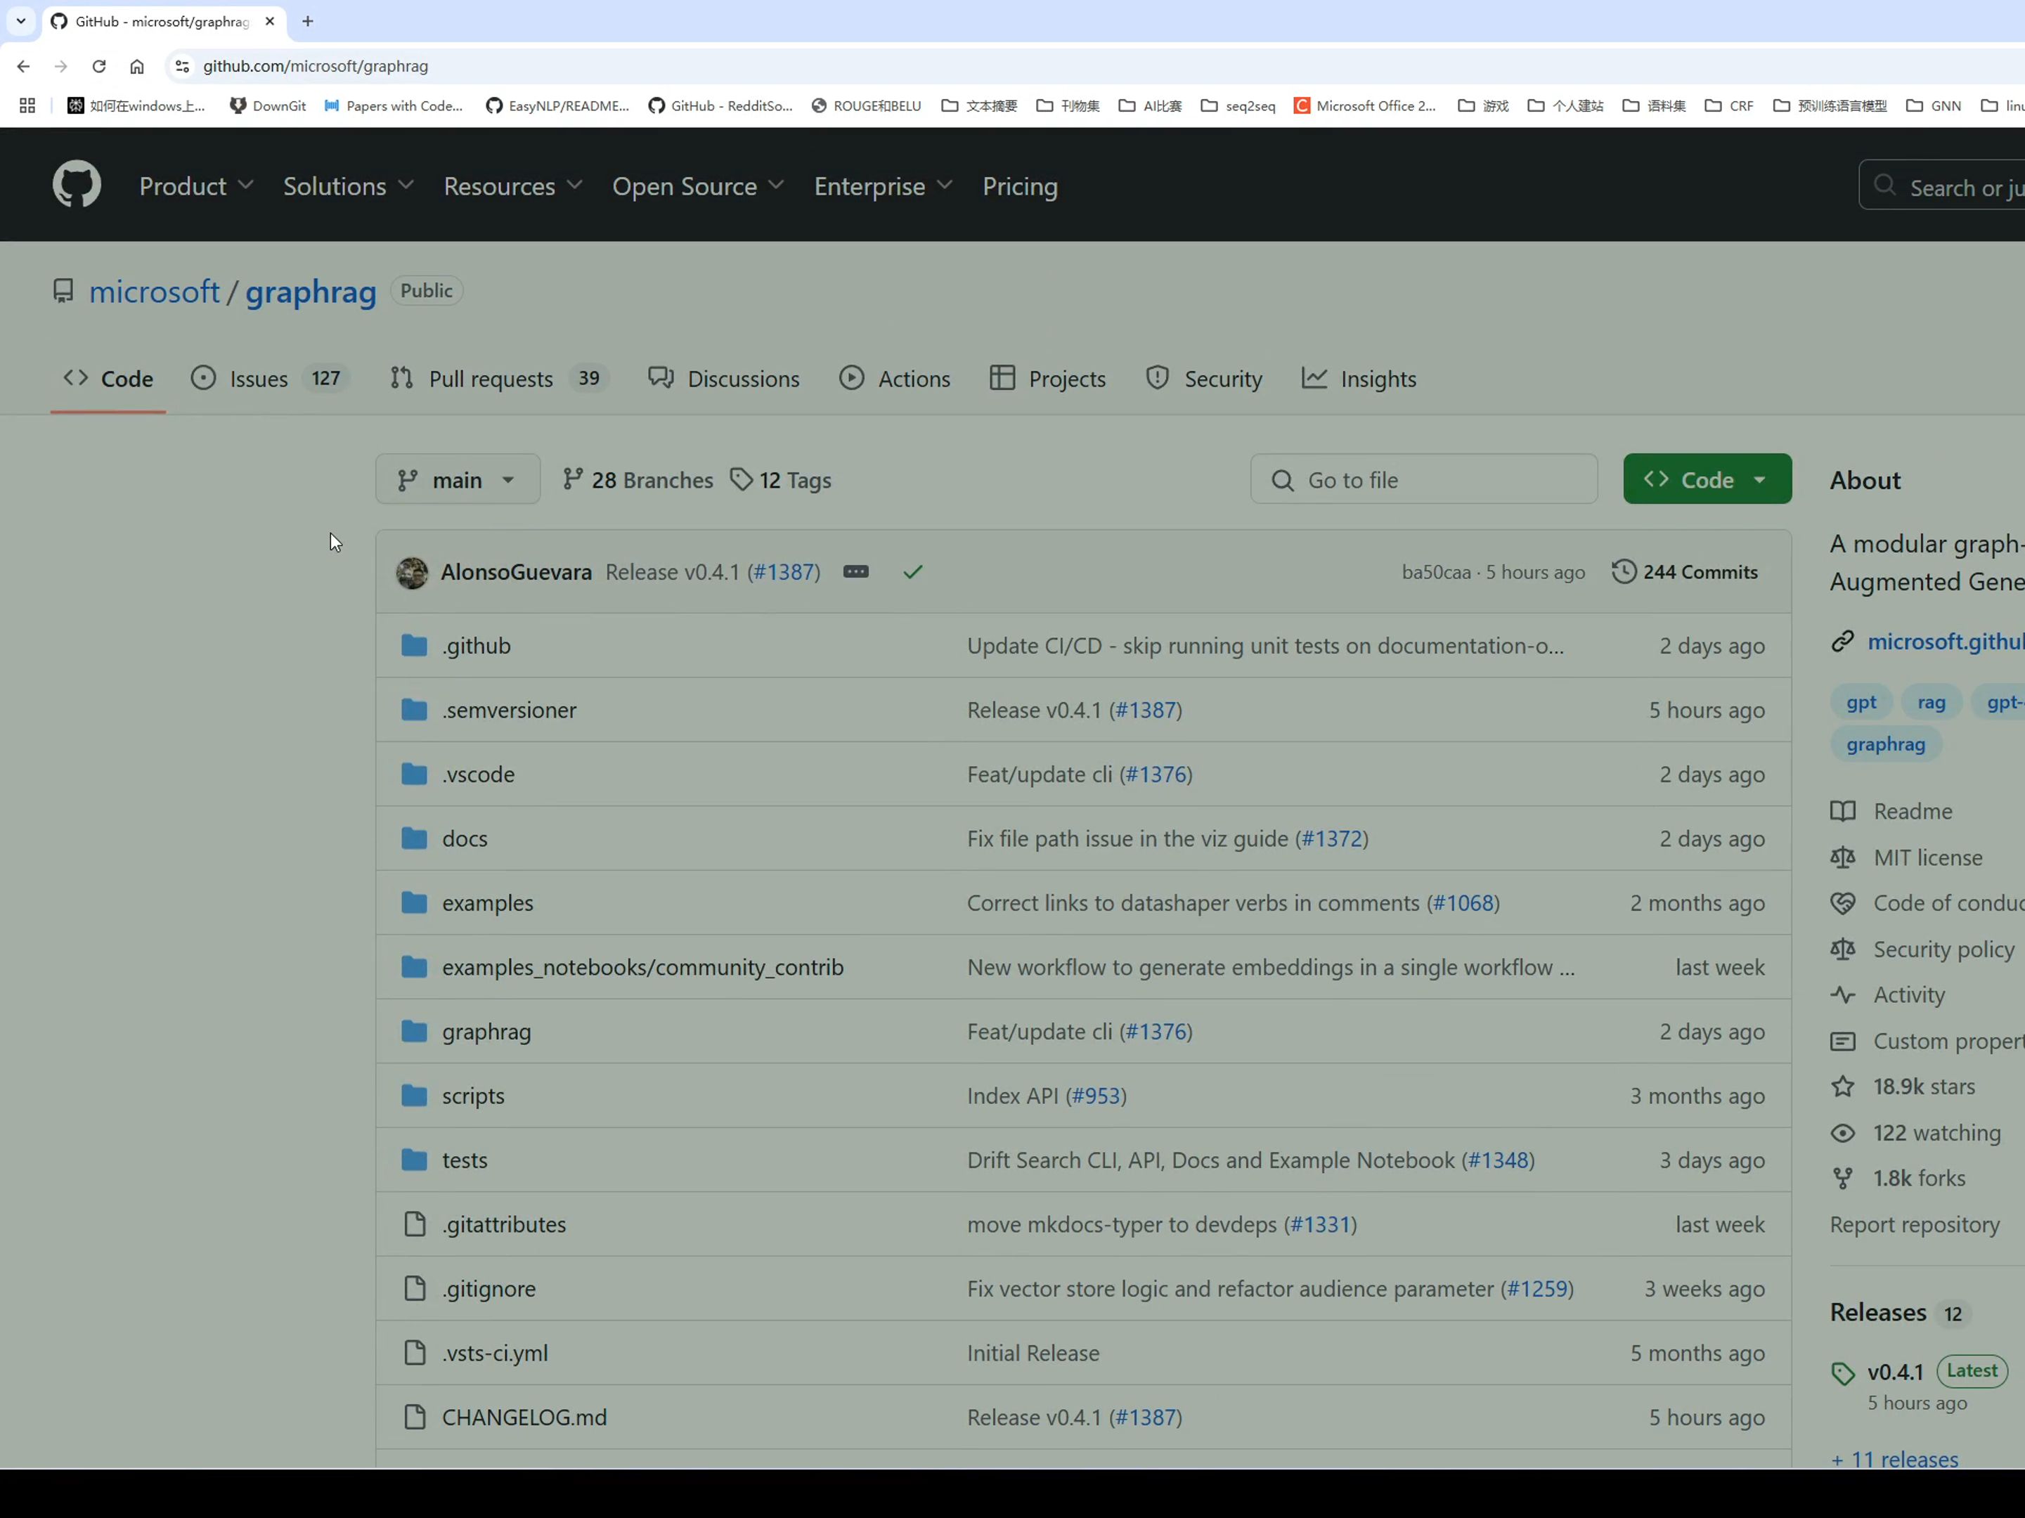Open the examples_notebooks/community_contrib folder
The height and width of the screenshot is (1518, 2025).
642,968
